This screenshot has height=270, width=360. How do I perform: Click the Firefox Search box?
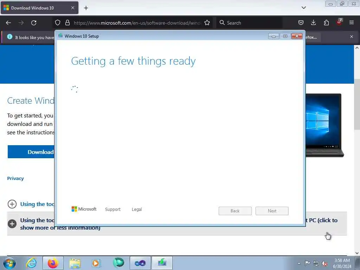tap(249, 23)
